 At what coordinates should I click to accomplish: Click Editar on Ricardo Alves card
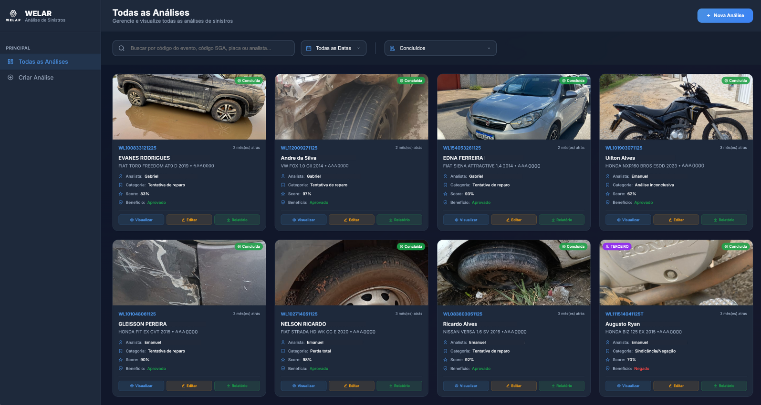coord(514,385)
